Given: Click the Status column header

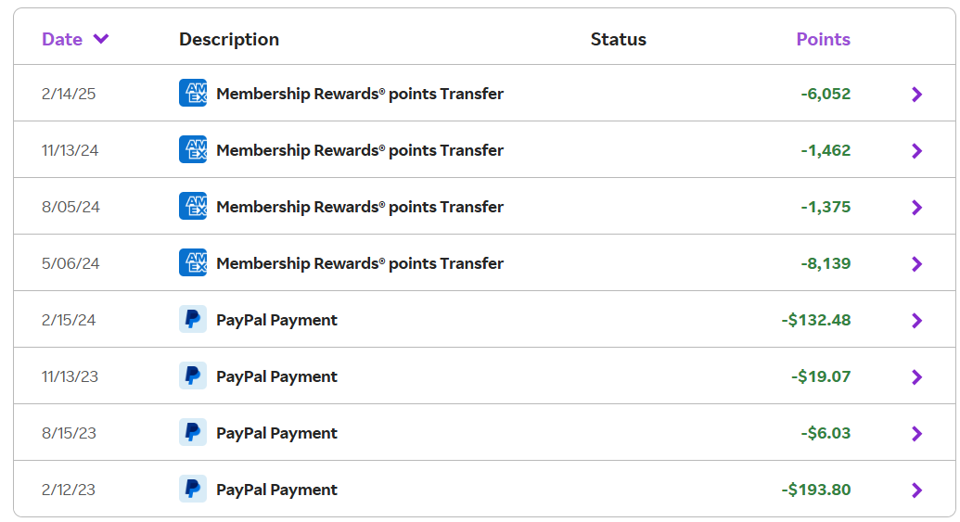Looking at the screenshot, I should [618, 39].
